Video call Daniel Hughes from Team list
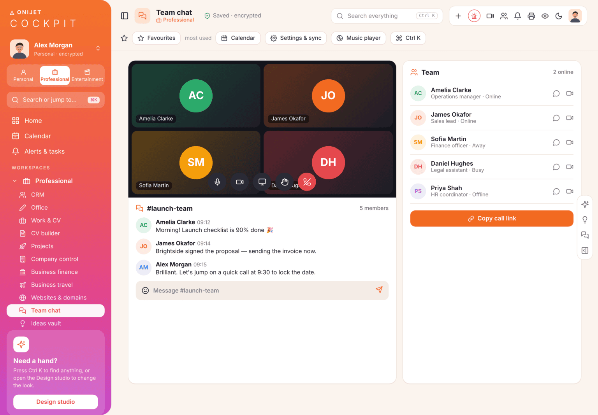 570,167
